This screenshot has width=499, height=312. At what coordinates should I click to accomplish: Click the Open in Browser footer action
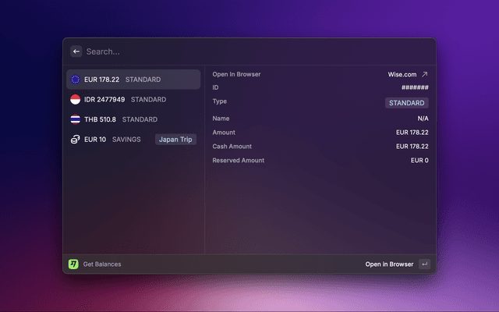[389, 264]
